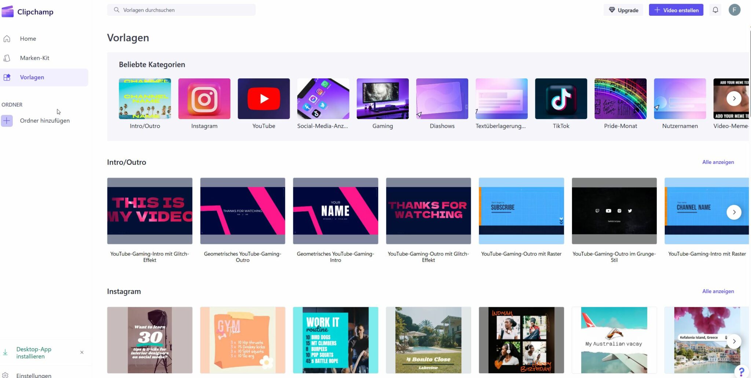This screenshot has width=751, height=378.
Task: Show more Intro/Outro templates via the chevron arrow
Action: coord(734,212)
